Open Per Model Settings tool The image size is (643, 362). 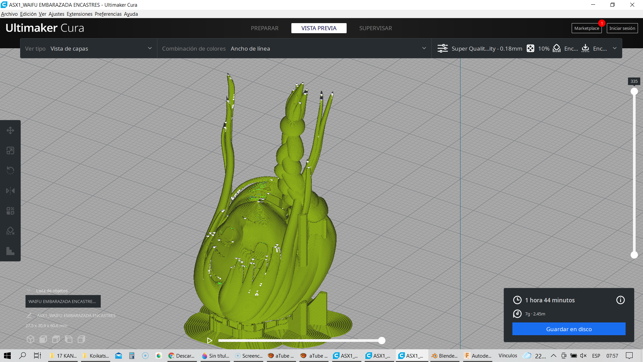[x=10, y=211]
